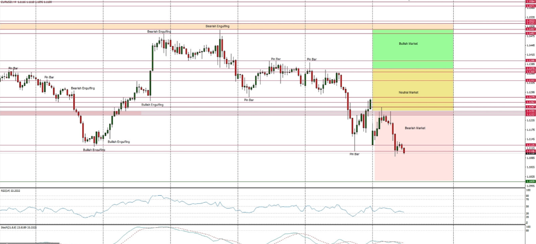
Task: Click the RSI(14) indicator label
Action: (10, 191)
